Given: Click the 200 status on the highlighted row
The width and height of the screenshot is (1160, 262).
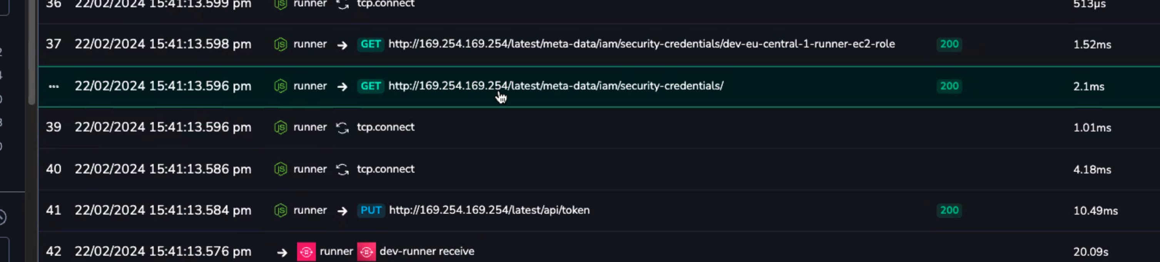Looking at the screenshot, I should [x=949, y=86].
